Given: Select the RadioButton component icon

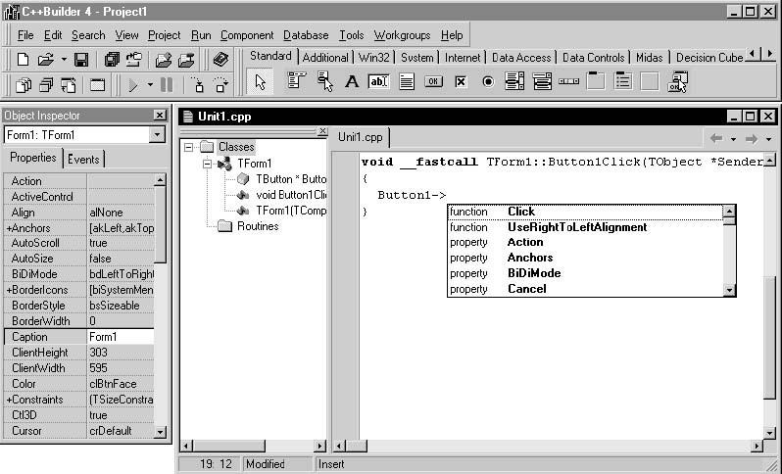Looking at the screenshot, I should 488,81.
